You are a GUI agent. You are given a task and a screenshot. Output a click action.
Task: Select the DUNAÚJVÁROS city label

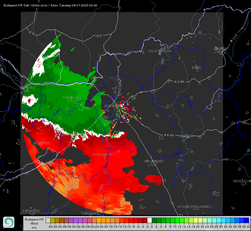click(104, 154)
